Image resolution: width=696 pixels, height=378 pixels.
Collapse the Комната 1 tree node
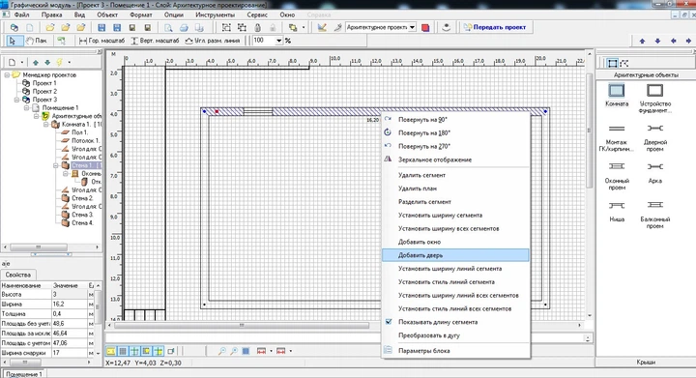pos(46,124)
